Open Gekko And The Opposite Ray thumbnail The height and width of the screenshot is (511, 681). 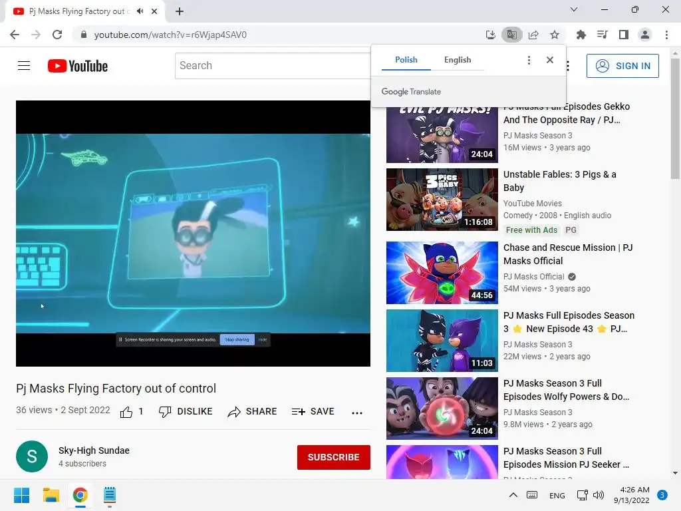tap(442, 134)
